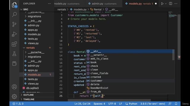The height and width of the screenshot is (106, 190).
Task: Choose __setattr__ autocomplete suggestion
Action: click(x=129, y=55)
